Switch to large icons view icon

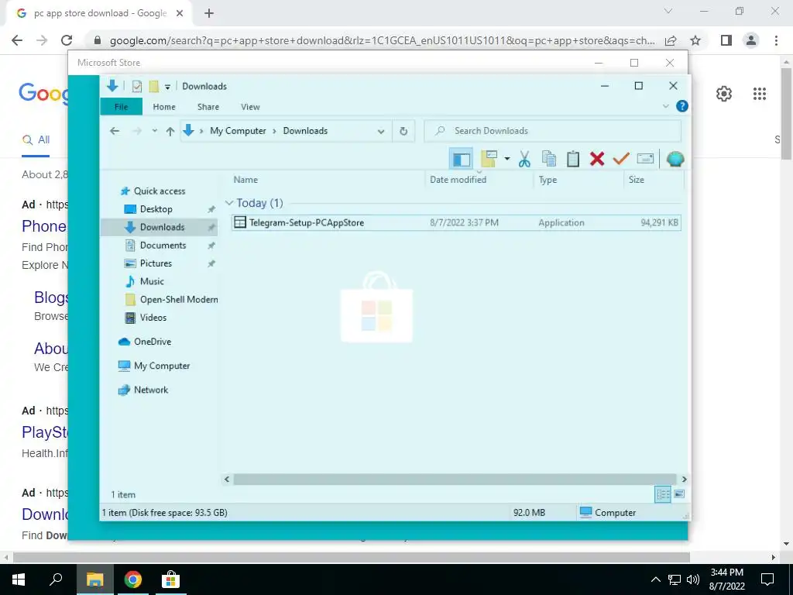coord(679,494)
